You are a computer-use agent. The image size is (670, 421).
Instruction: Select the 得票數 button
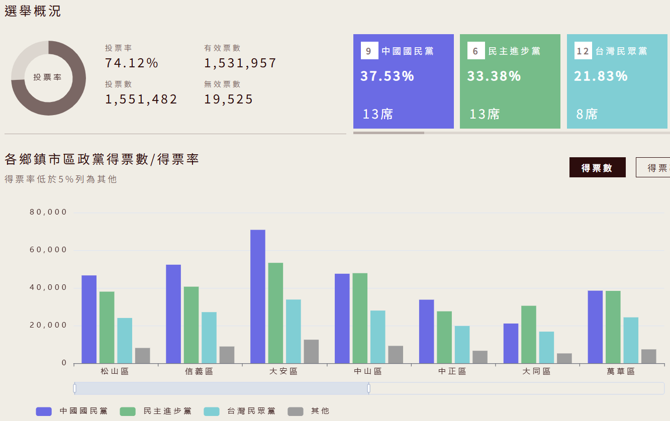[x=597, y=167]
